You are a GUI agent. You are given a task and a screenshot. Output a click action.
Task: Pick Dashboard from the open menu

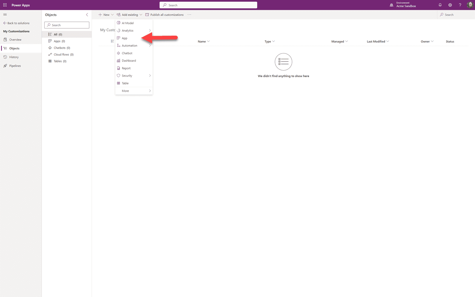128,61
